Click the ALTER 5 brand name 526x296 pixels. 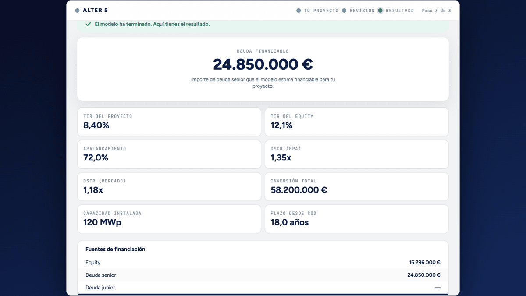pyautogui.click(x=95, y=11)
